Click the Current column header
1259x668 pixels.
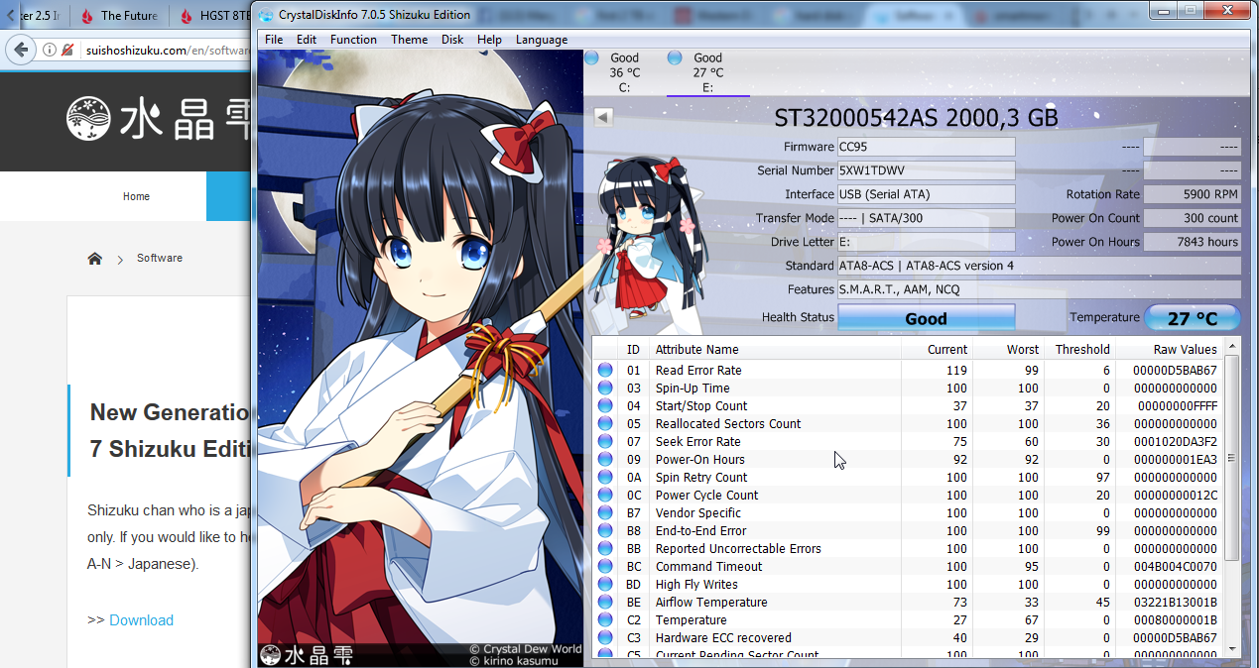pos(938,349)
